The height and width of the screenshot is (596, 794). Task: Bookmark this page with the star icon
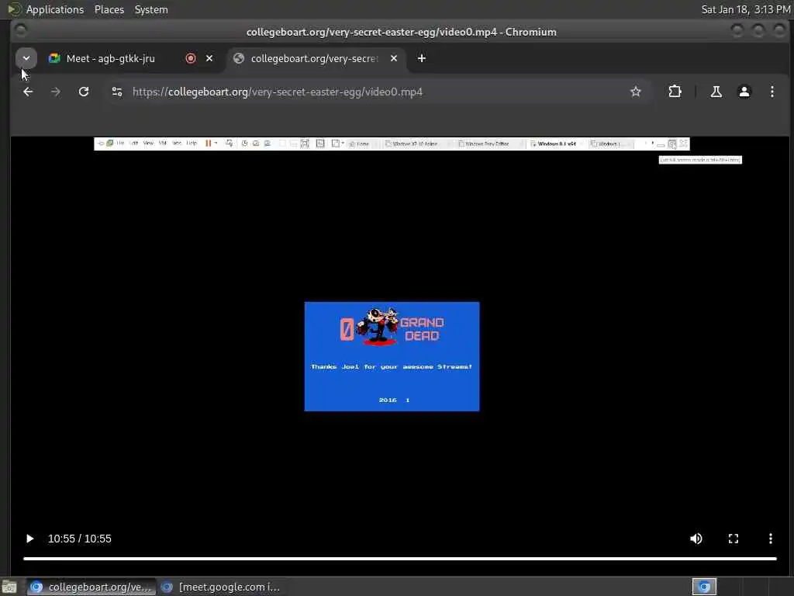click(x=636, y=92)
